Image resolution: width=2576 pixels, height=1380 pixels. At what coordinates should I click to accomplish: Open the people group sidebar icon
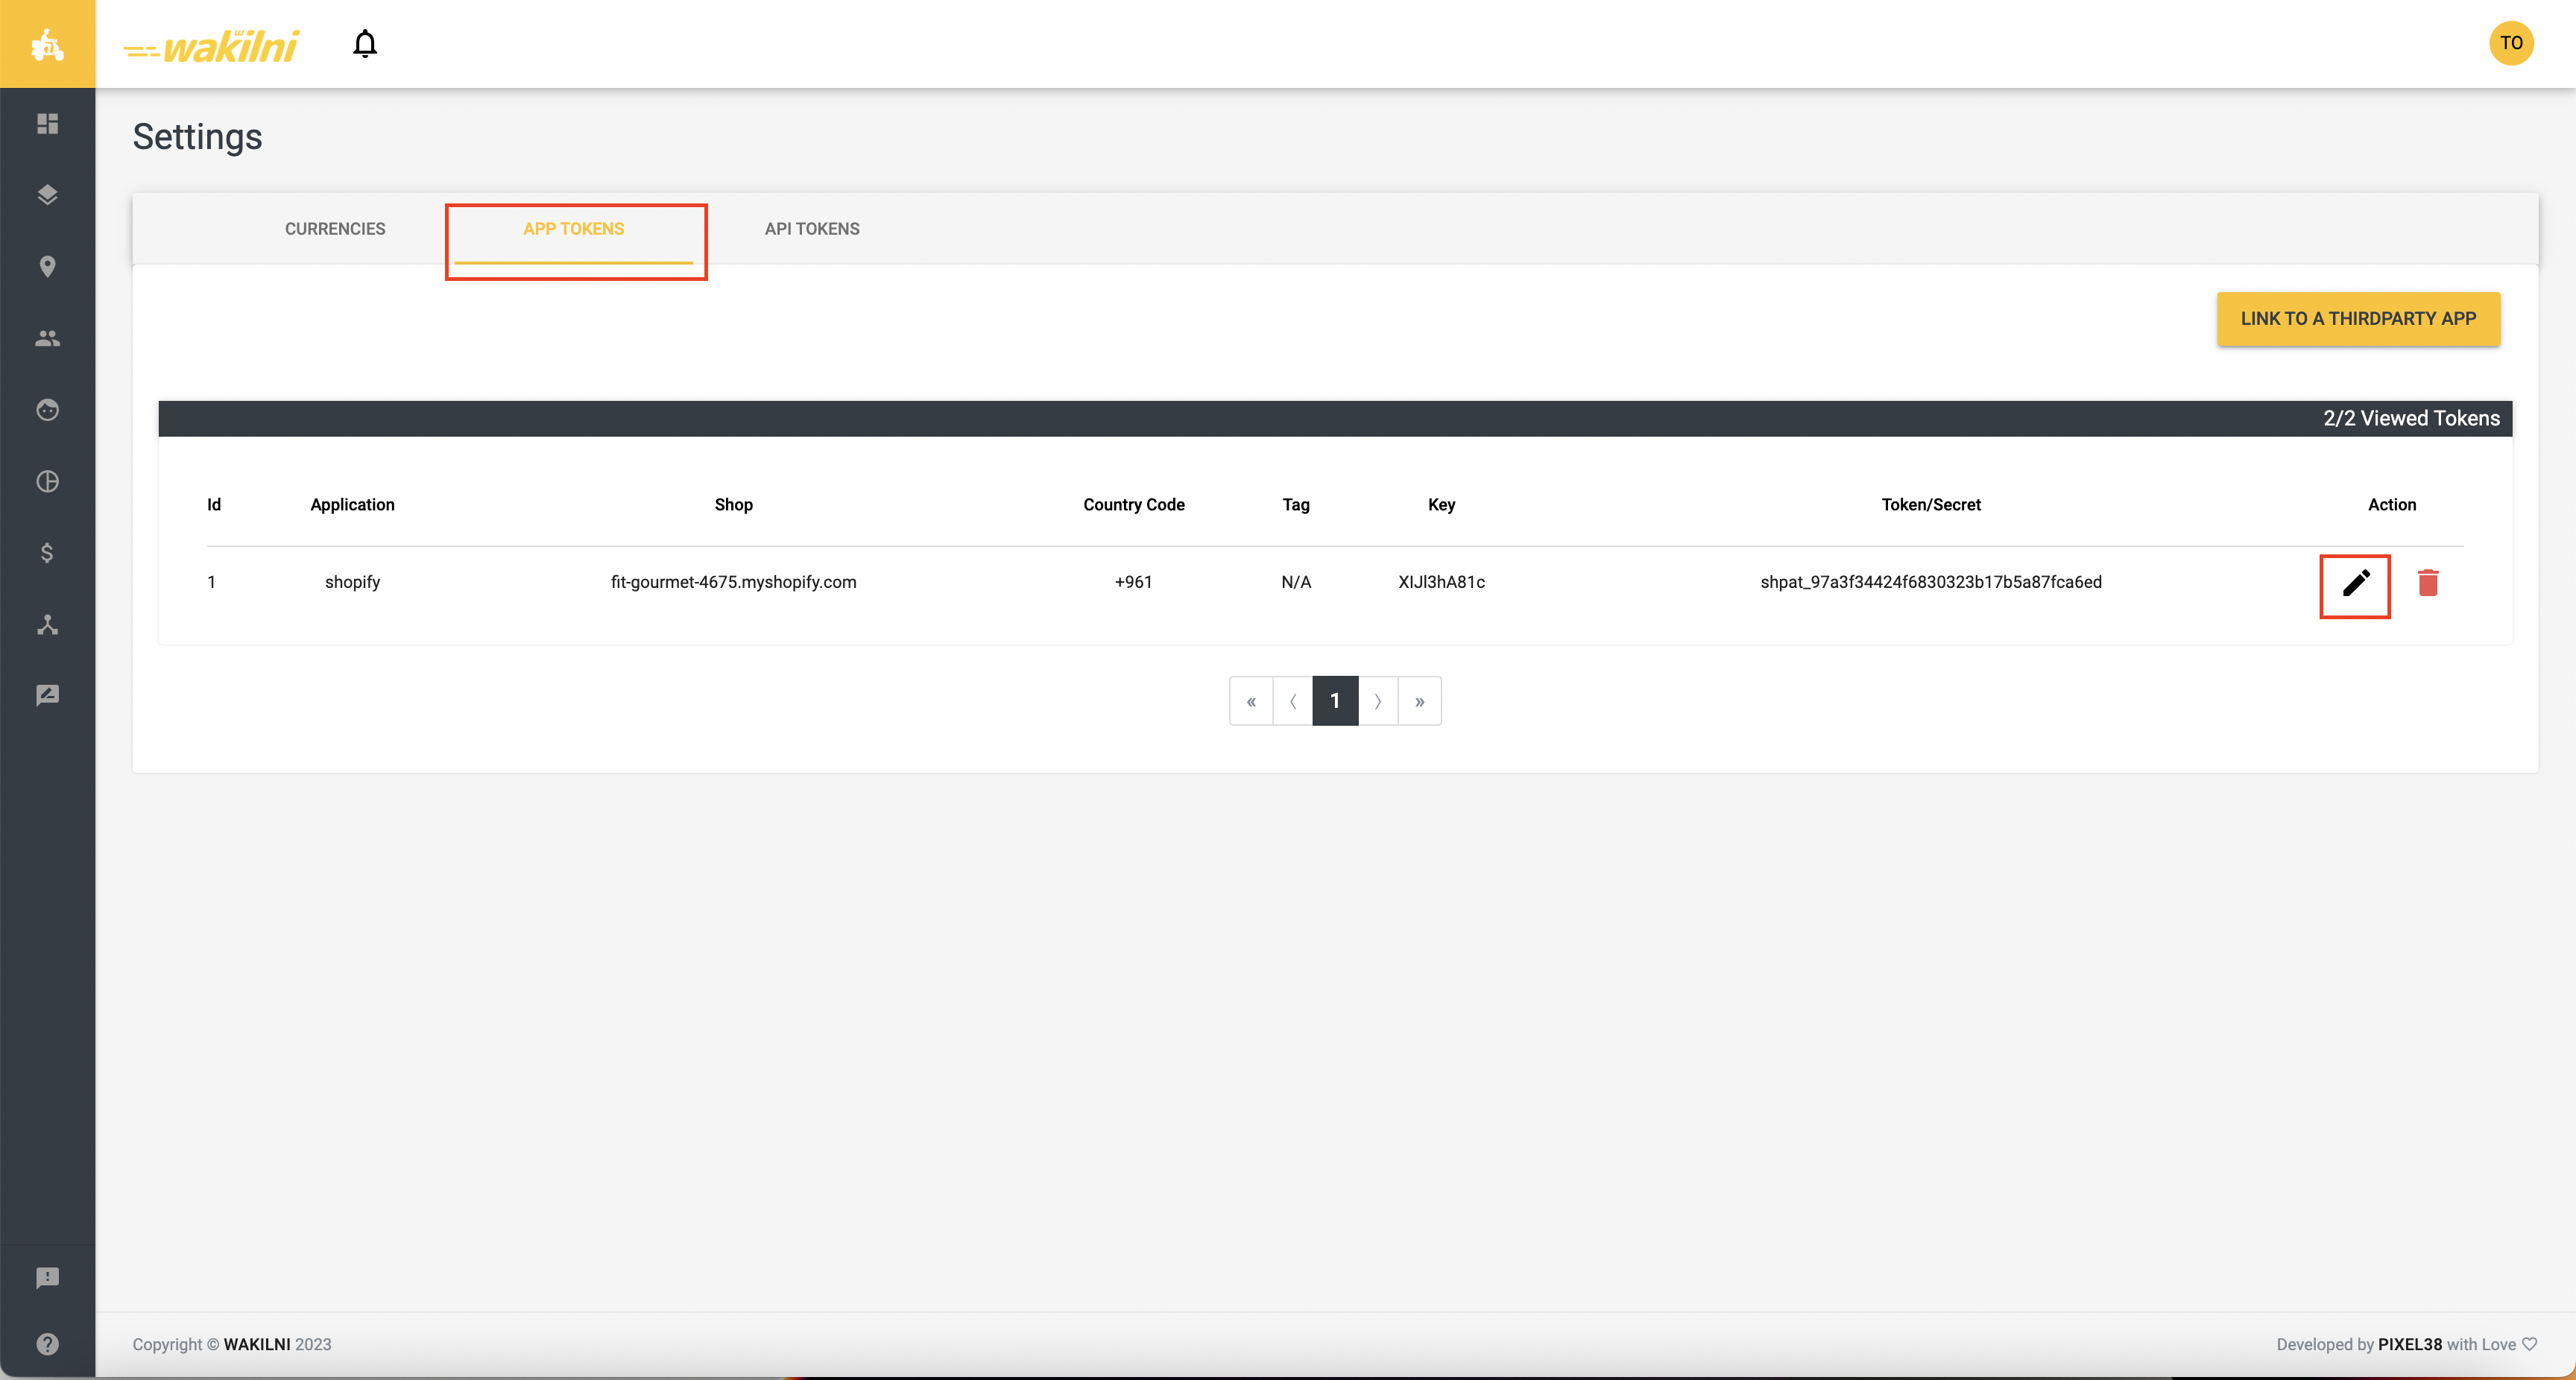point(47,338)
